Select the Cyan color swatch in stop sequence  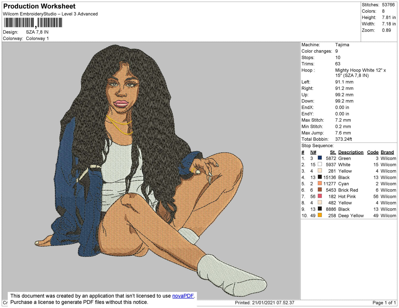tap(320, 184)
